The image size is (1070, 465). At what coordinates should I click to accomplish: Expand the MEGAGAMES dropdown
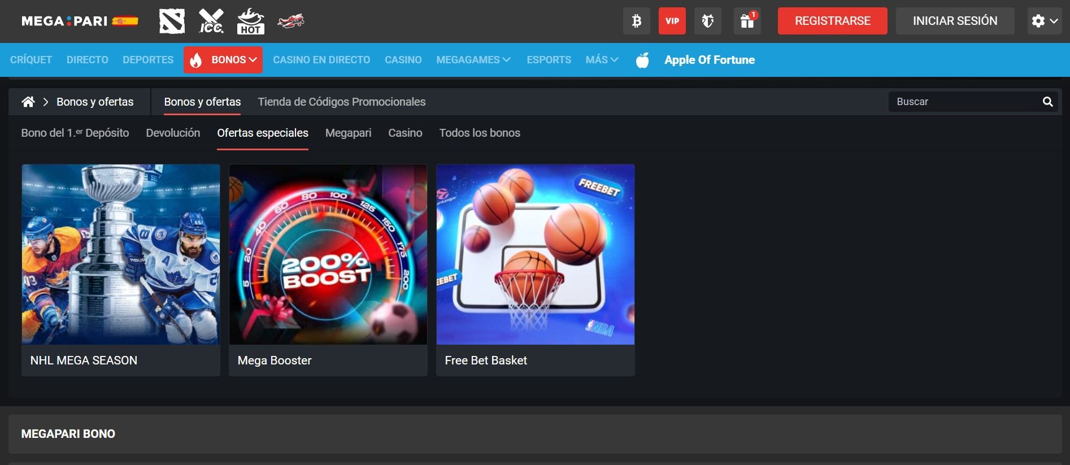473,60
